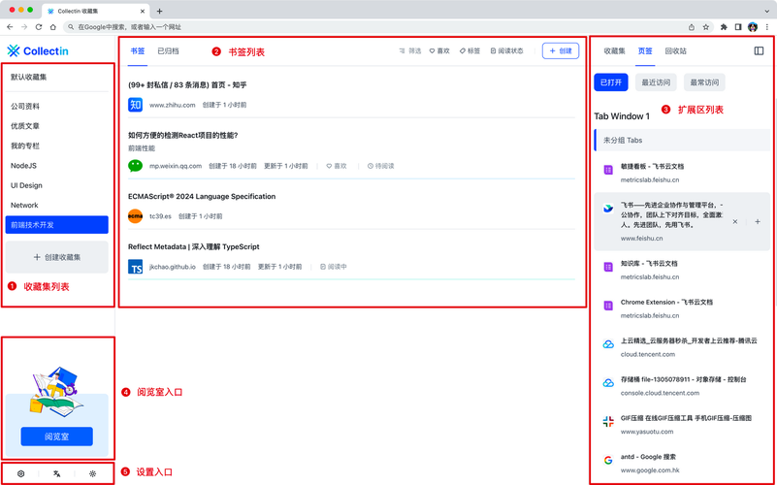Open the 阅览室 button
Image resolution: width=777 pixels, height=485 pixels.
pos(57,436)
